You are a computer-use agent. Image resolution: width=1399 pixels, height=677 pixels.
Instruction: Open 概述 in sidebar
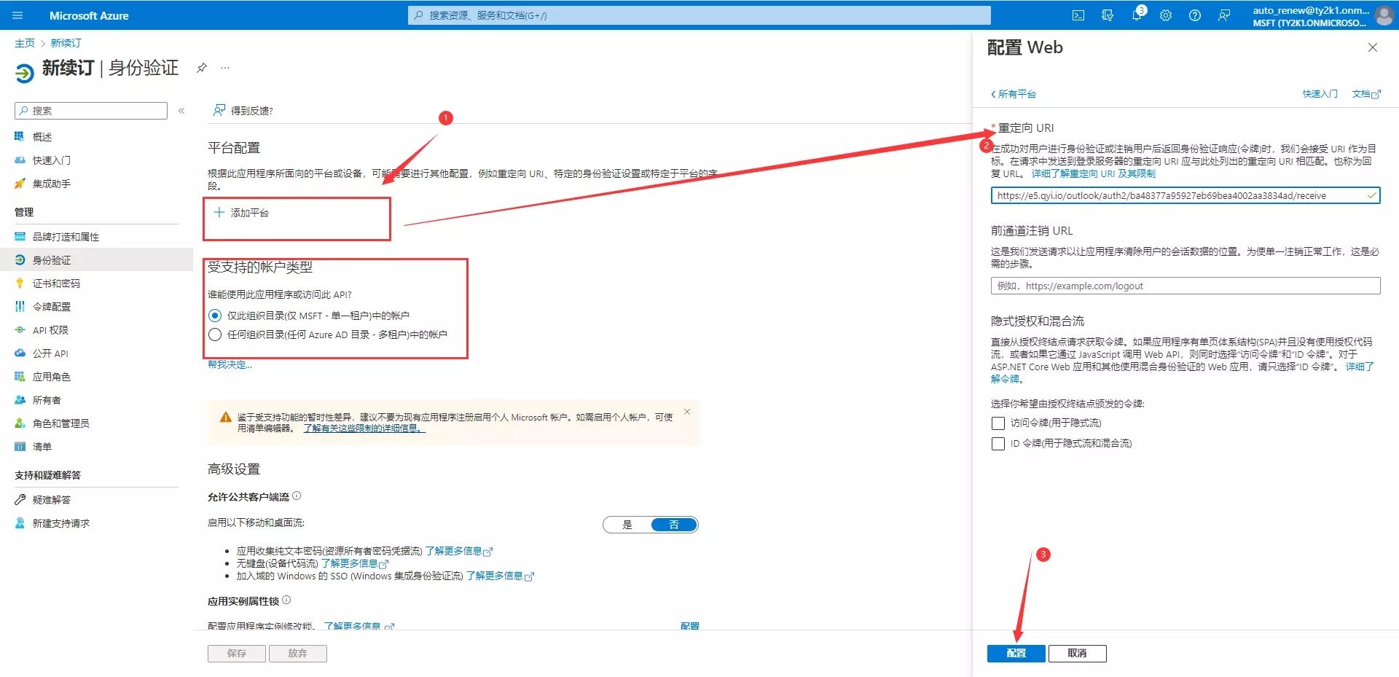[x=42, y=137]
